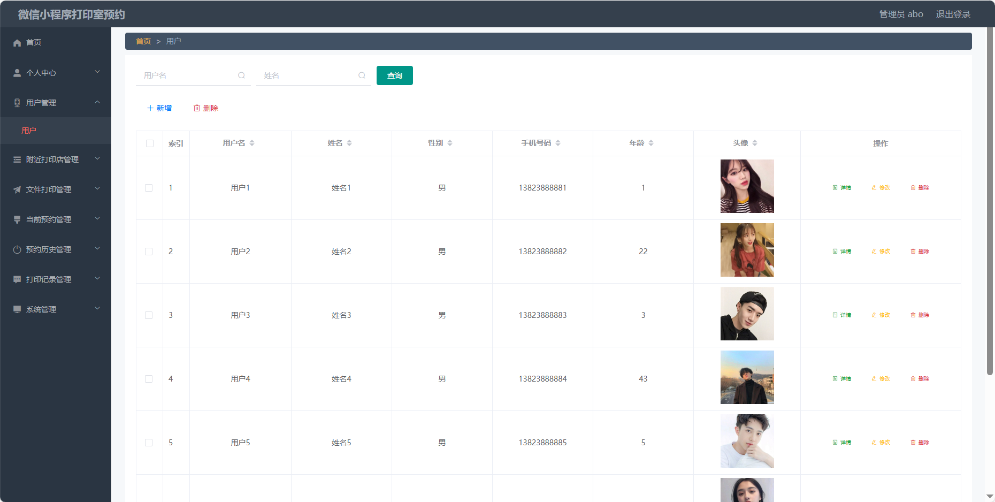Toggle the select-all header checkbox
995x502 pixels.
pos(150,143)
